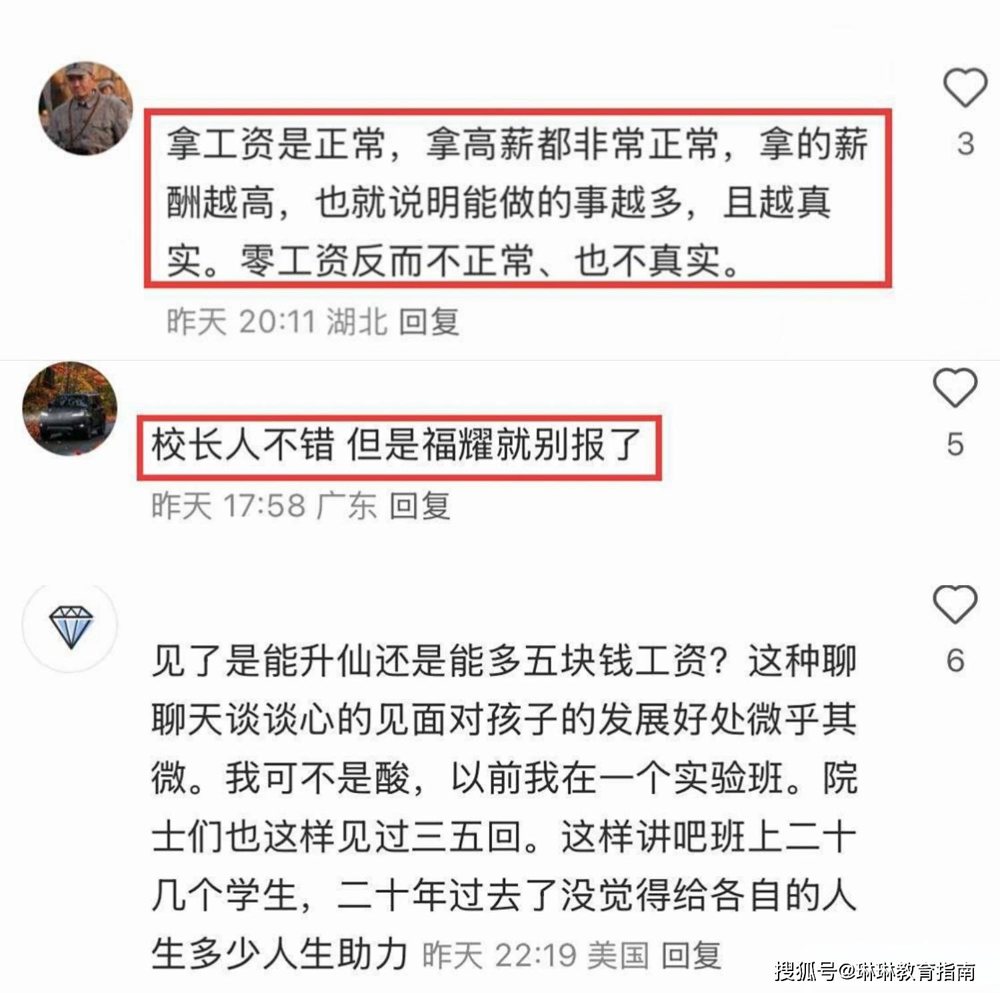
Task: Reply to the 湖北 comment via 回复
Action: coord(429,322)
